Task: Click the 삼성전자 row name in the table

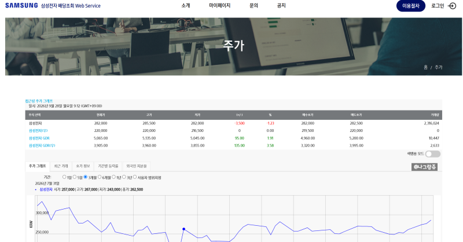Action: 35,123
